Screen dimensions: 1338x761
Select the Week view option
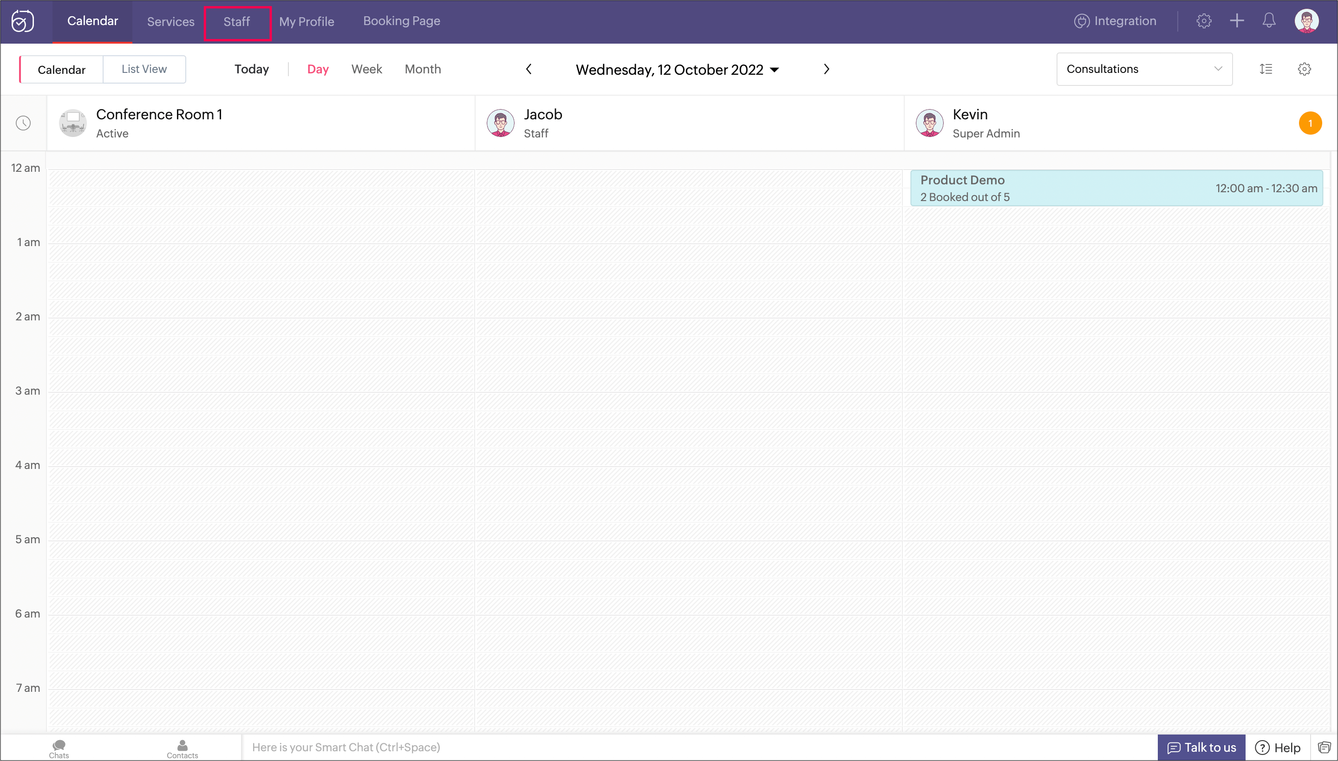tap(366, 69)
